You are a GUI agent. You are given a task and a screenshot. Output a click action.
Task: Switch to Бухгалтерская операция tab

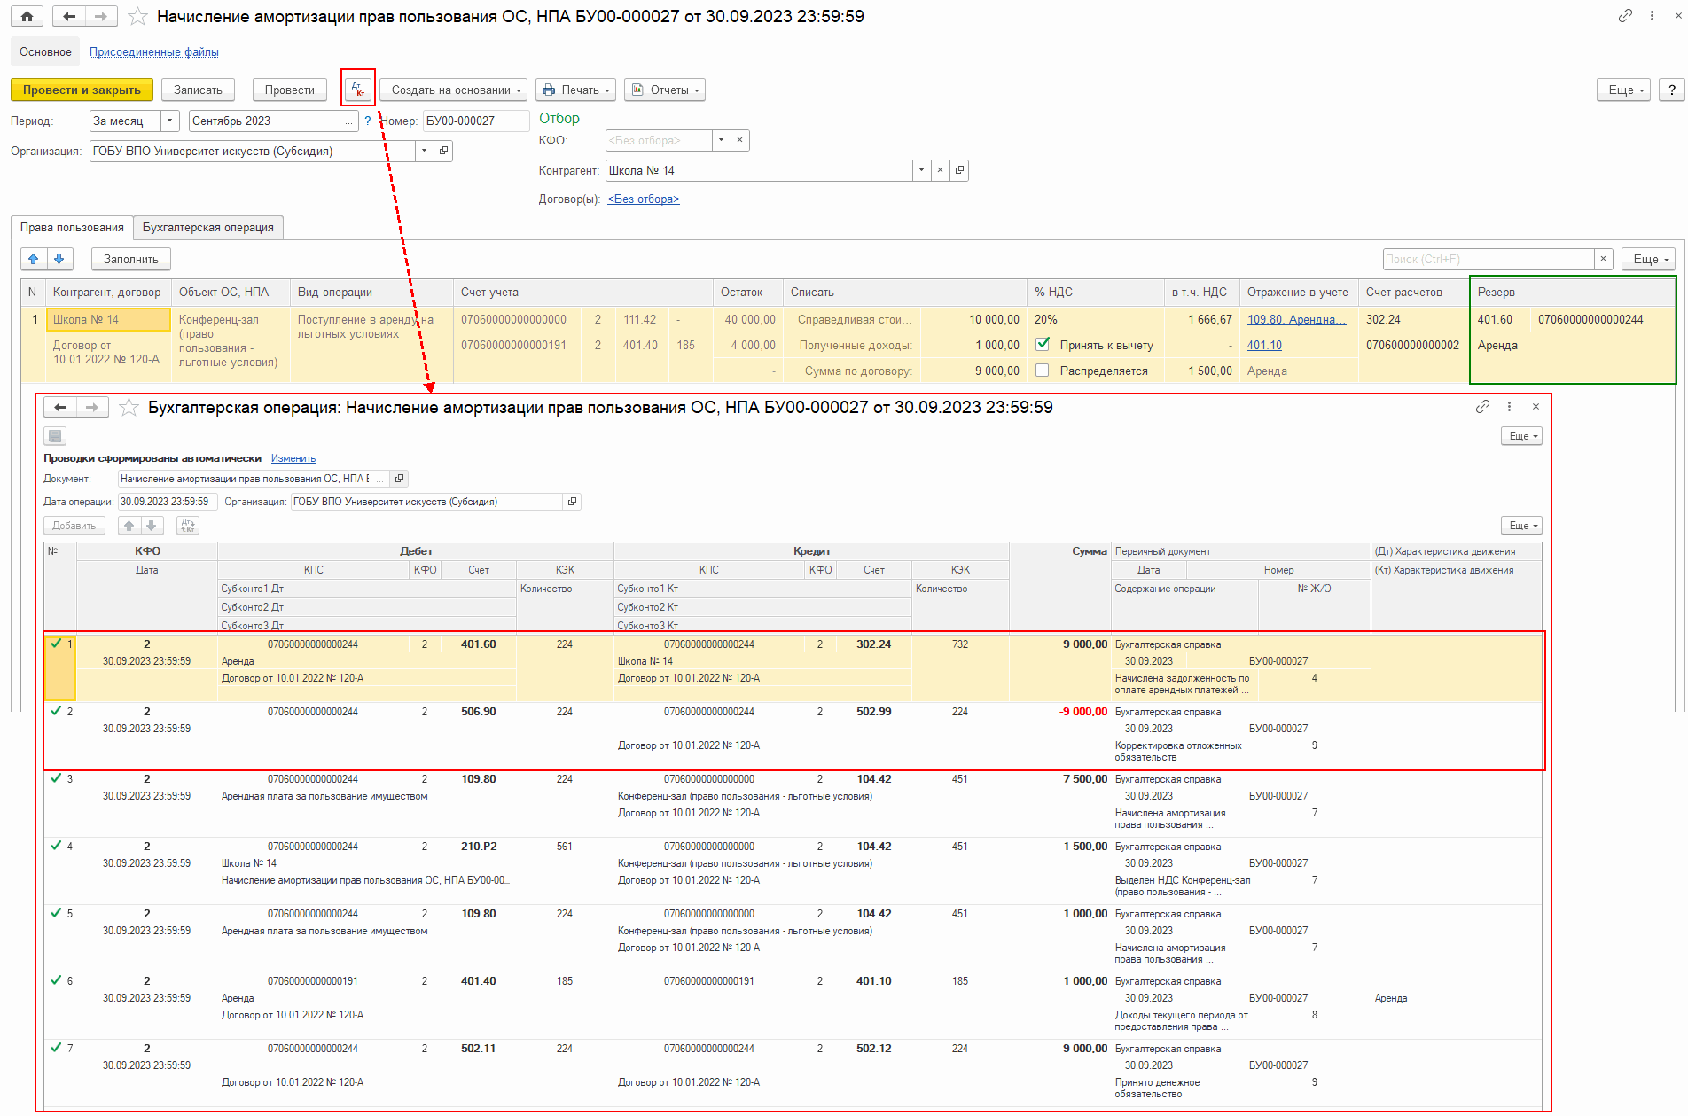208,228
